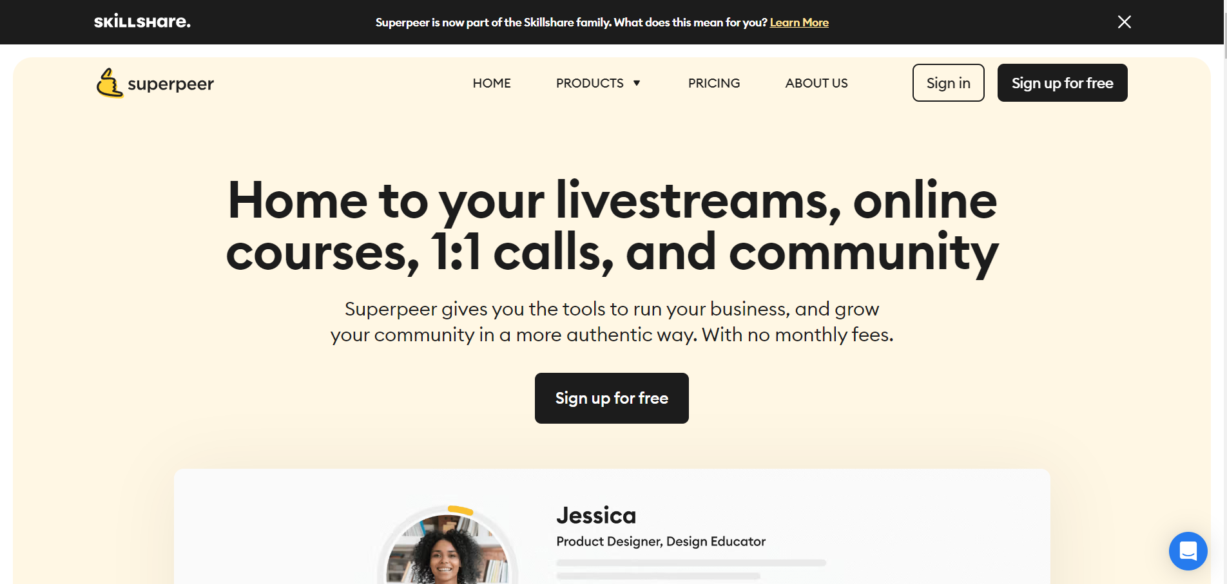
Task: Click the Skillshare logo in the banner
Action: coord(142,21)
